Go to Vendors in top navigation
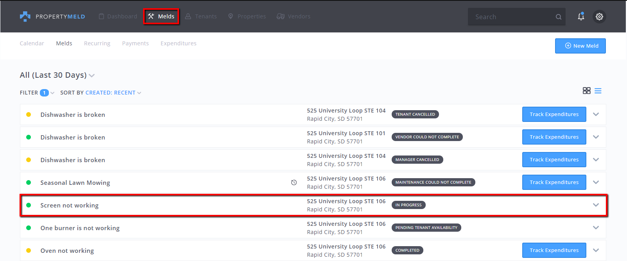This screenshot has height=261, width=627. 294,16
